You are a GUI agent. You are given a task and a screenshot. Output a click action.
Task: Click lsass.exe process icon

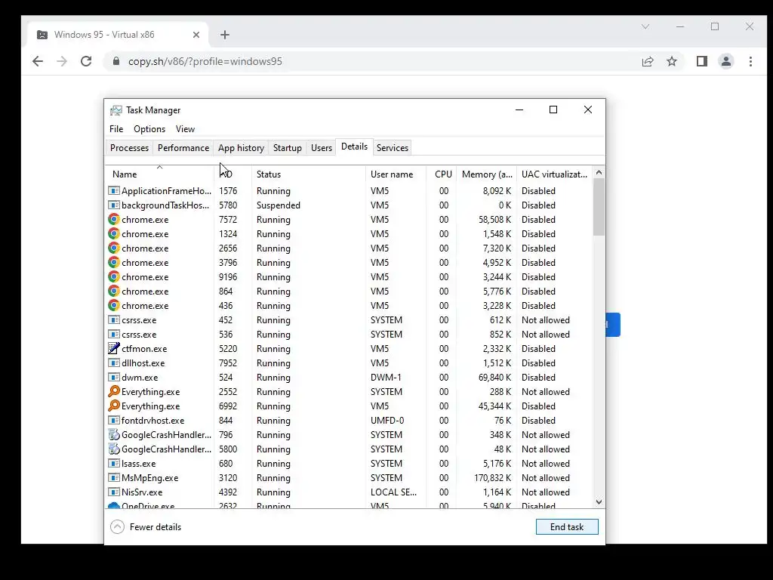click(x=114, y=464)
